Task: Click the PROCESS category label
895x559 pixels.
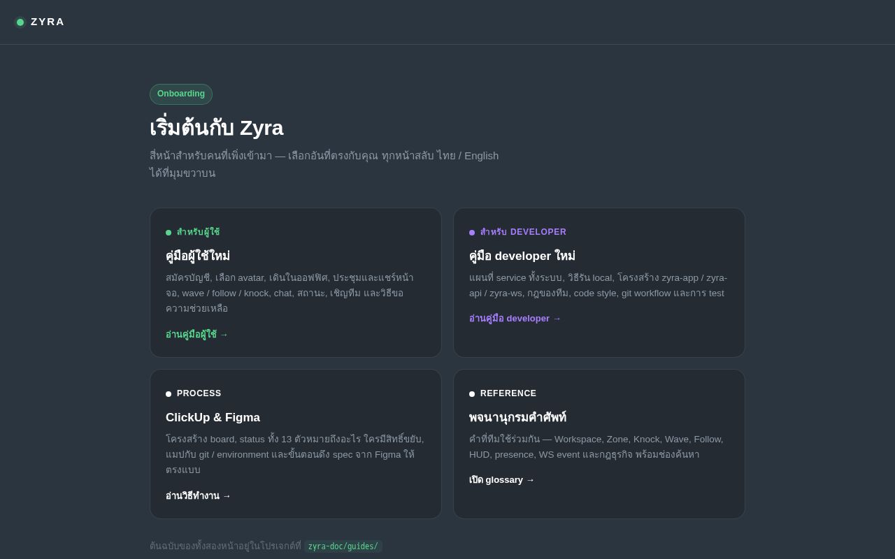Action: click(199, 393)
